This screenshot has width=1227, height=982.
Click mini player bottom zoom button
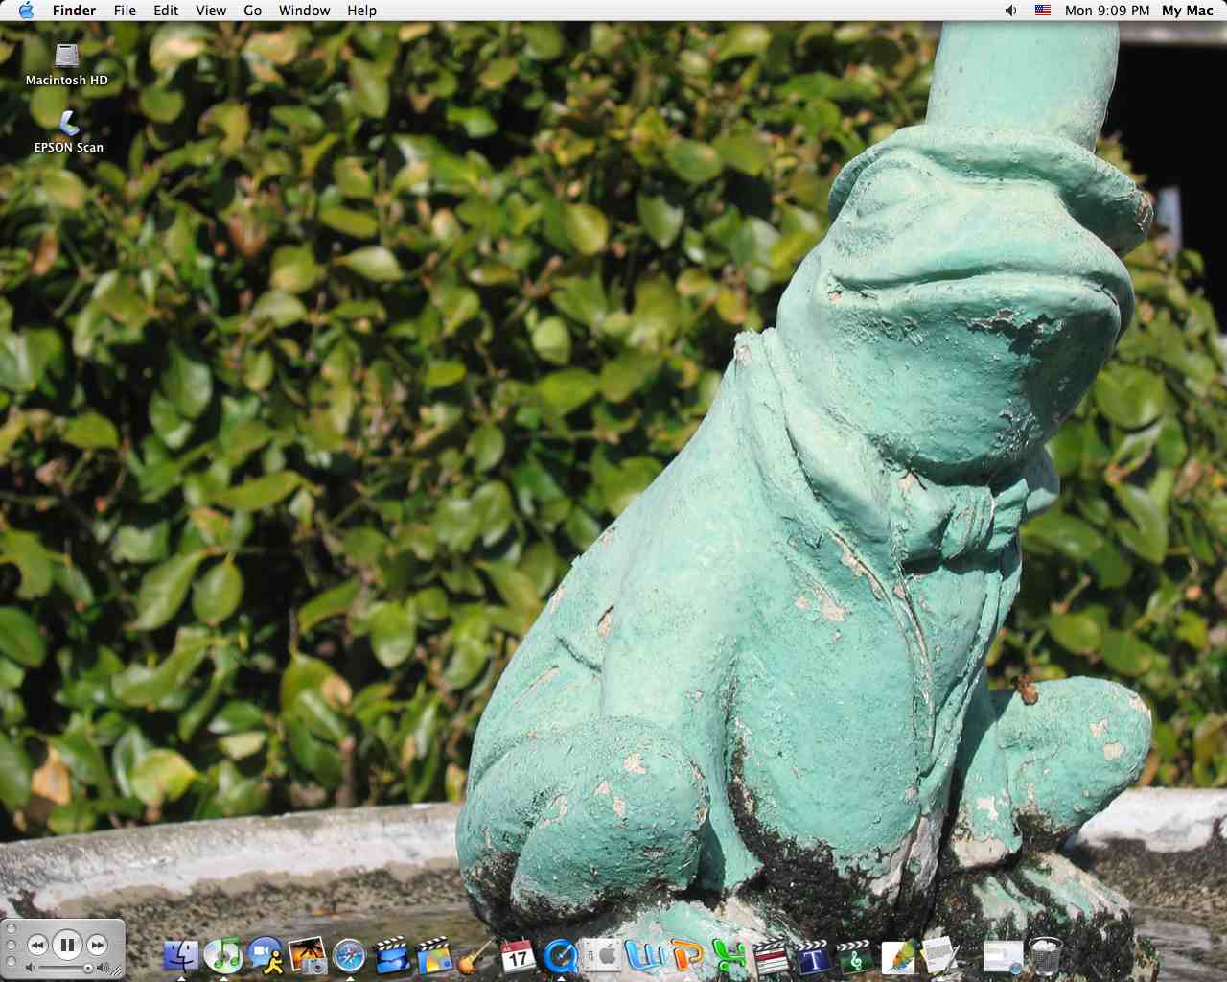coord(11,962)
